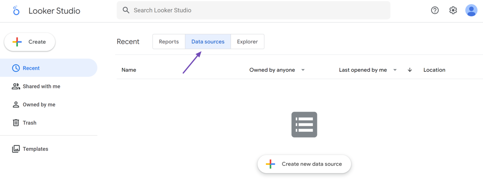Screen dimensions: 483x187
Task: Click the Search Looker Studio field
Action: pos(254,10)
